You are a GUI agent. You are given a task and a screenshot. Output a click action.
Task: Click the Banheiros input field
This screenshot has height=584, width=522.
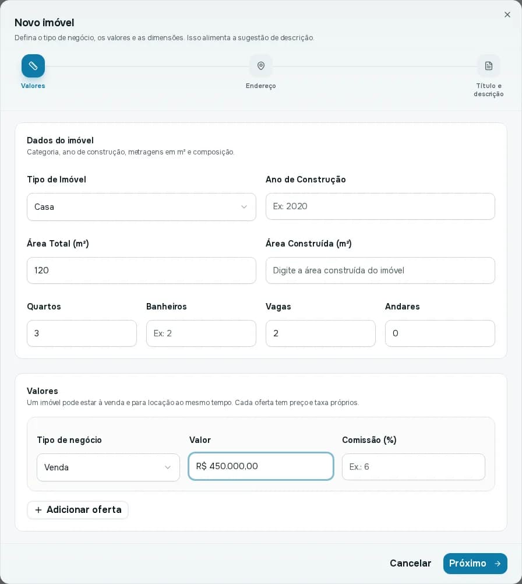(x=201, y=333)
